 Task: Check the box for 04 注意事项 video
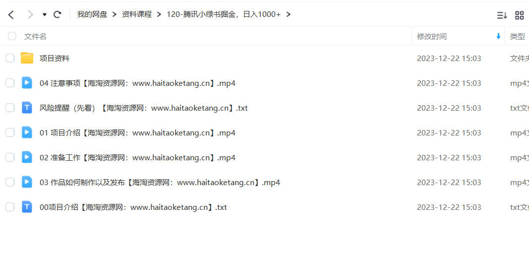(x=10, y=83)
